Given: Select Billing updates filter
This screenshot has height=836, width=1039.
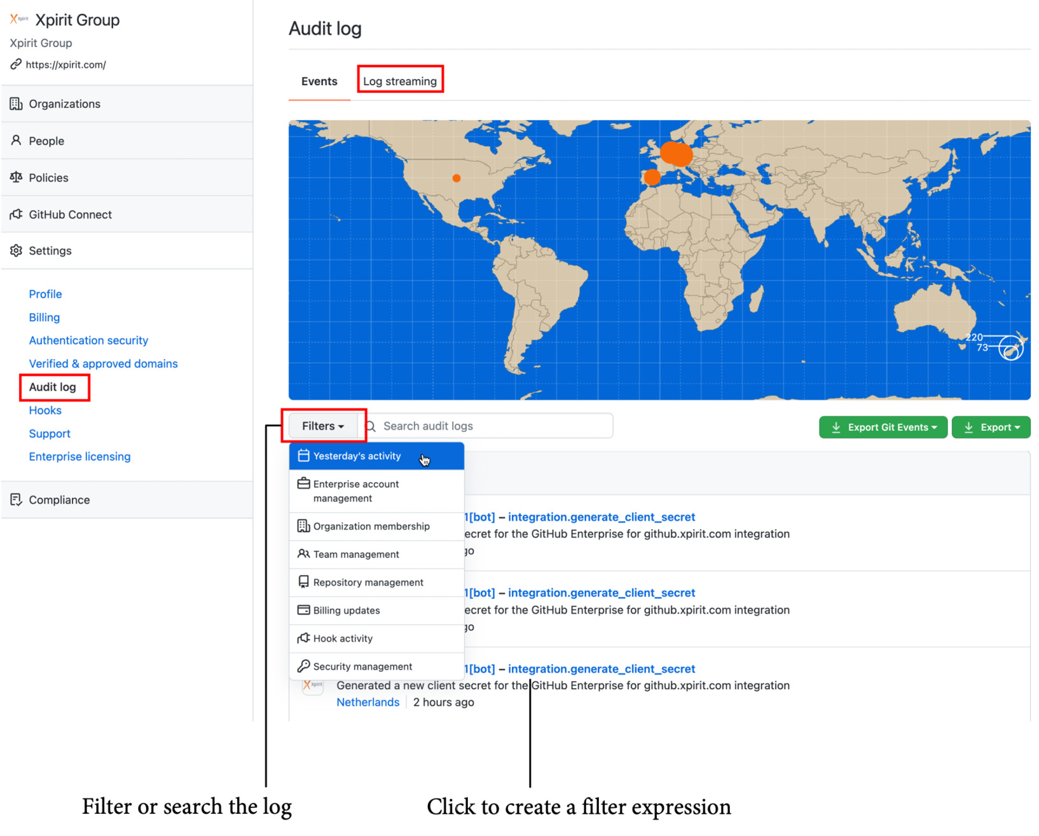Looking at the screenshot, I should coord(376,610).
